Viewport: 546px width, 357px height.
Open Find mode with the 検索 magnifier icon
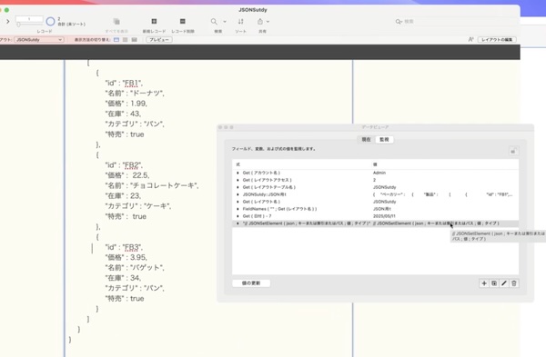click(x=214, y=22)
